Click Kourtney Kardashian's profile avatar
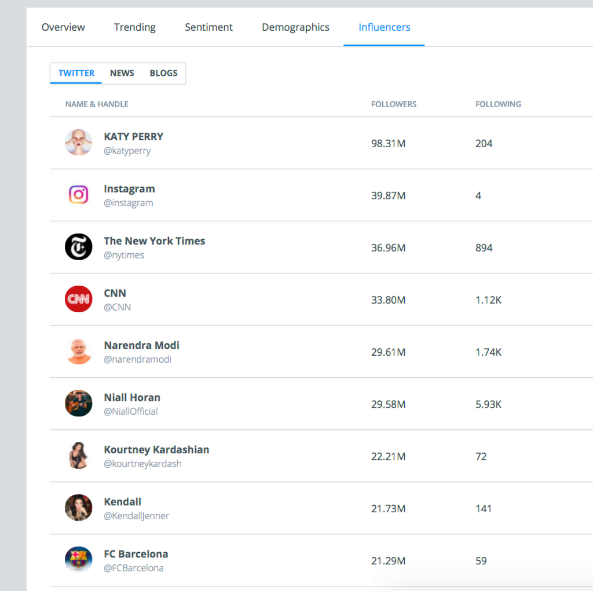Screen dimensions: 593x591 (79, 455)
